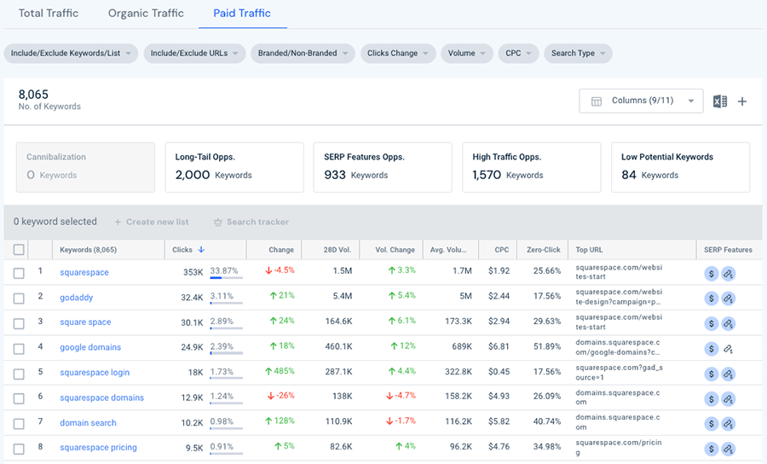Sort by Change column header

281,250
